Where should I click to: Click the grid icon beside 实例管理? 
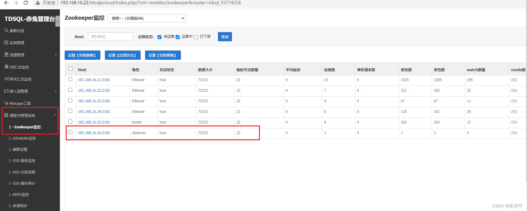[x=6, y=42]
